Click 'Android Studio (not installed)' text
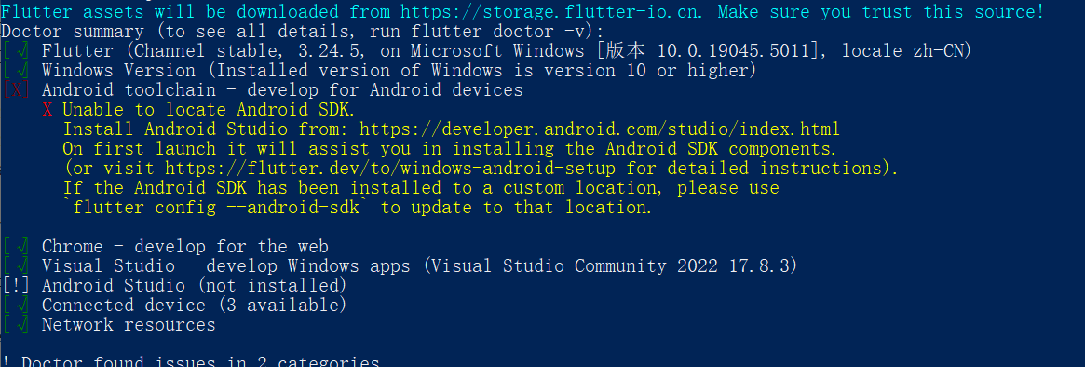Viewport: 1085px width, 367px height. pyautogui.click(x=195, y=285)
